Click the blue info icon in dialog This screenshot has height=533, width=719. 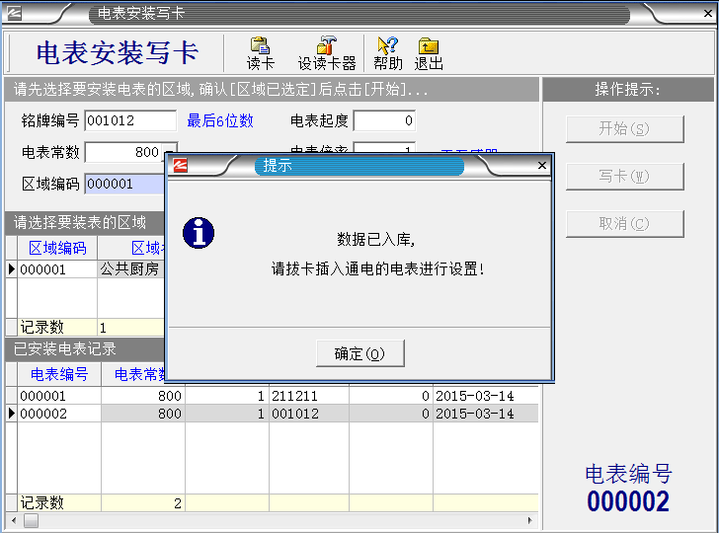[200, 233]
